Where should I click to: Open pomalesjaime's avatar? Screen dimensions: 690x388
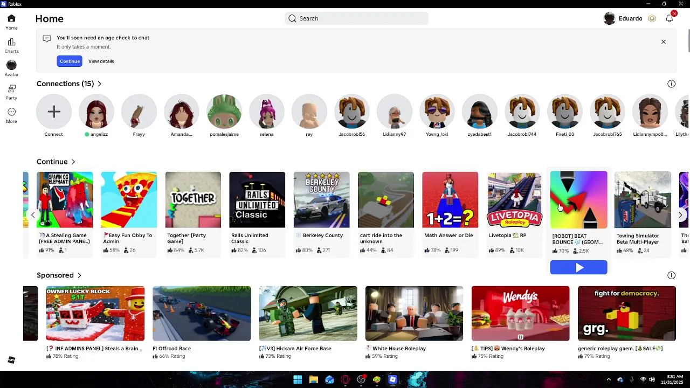tap(224, 112)
